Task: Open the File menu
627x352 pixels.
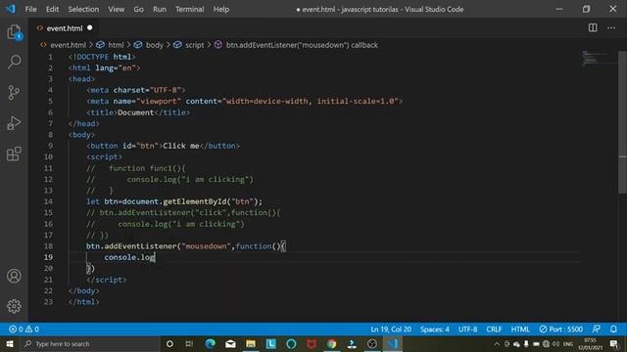Action: pos(30,9)
